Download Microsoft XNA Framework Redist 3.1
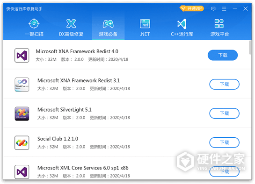The width and height of the screenshot is (255, 184). (x=224, y=84)
